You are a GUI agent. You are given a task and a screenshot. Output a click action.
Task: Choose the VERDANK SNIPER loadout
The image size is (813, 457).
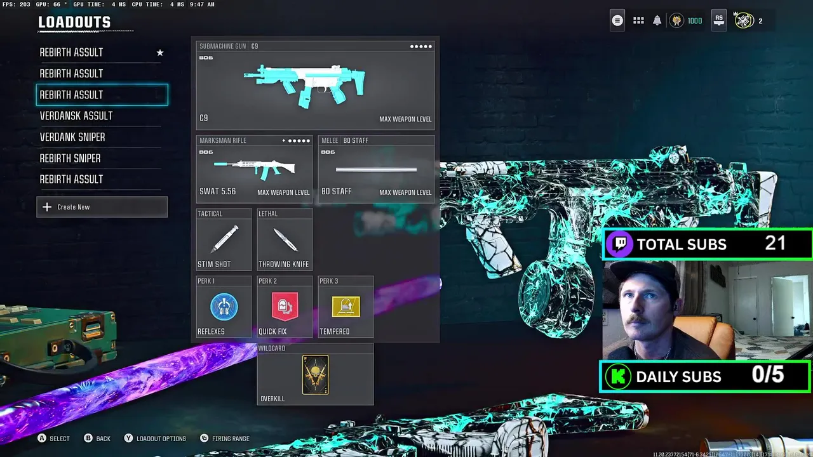102,137
